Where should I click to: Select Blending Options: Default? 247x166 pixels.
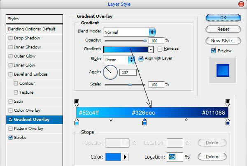coord(34,29)
